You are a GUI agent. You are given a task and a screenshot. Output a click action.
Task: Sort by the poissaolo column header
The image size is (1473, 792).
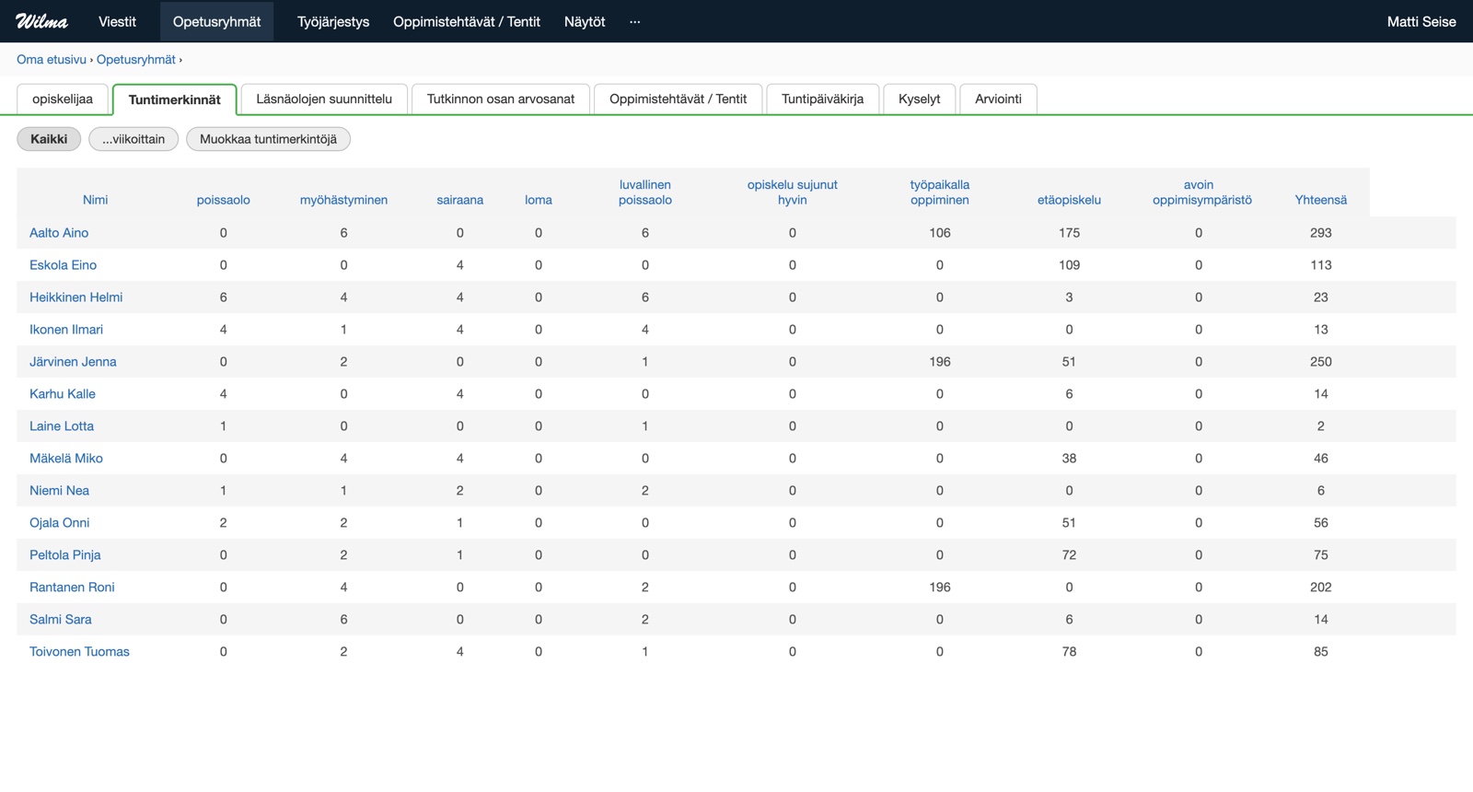[224, 200]
